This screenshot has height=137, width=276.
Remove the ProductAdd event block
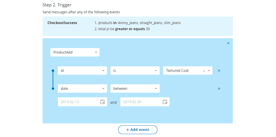pos(228,43)
